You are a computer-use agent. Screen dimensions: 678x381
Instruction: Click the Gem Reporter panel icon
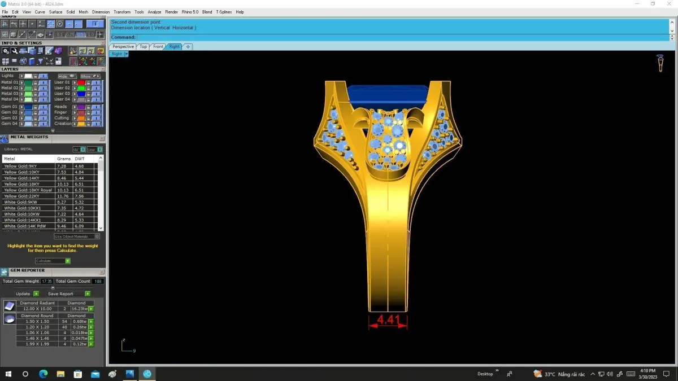tap(4, 272)
